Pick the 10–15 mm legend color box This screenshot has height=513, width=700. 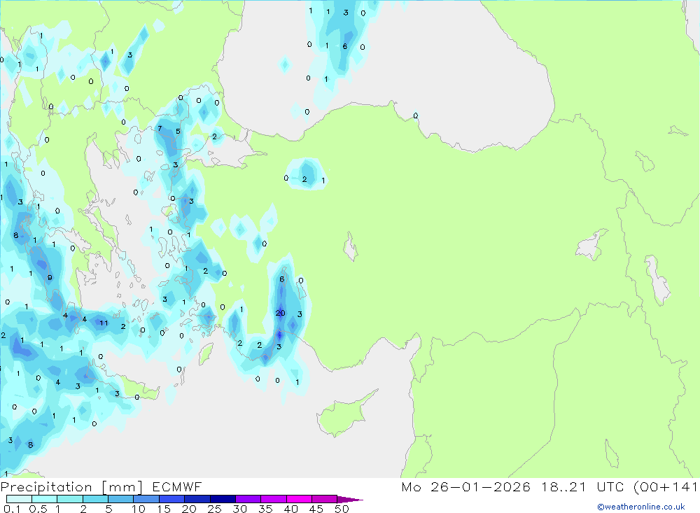click(x=146, y=499)
